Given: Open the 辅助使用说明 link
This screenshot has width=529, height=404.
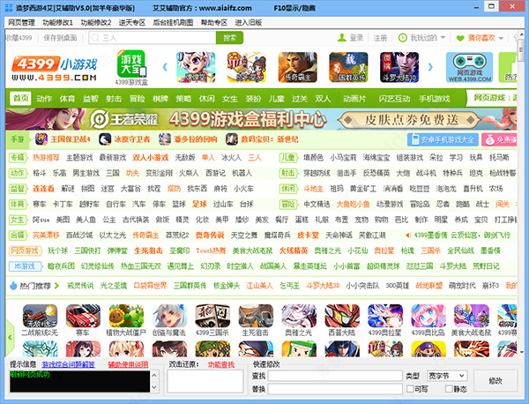Looking at the screenshot, I should pyautogui.click(x=128, y=364).
